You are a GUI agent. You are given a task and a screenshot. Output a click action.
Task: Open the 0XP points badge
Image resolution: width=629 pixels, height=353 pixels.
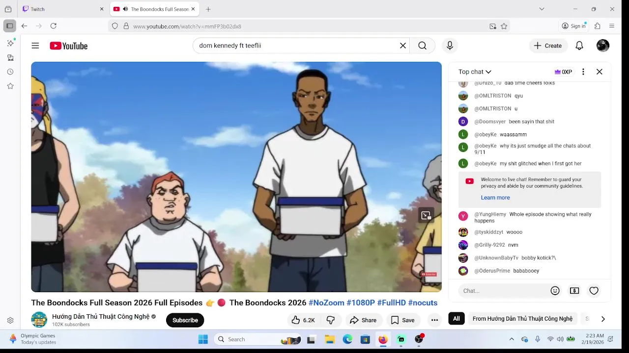click(x=563, y=72)
